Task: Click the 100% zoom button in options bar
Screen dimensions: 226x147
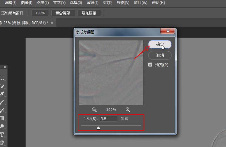Action: coord(40,13)
